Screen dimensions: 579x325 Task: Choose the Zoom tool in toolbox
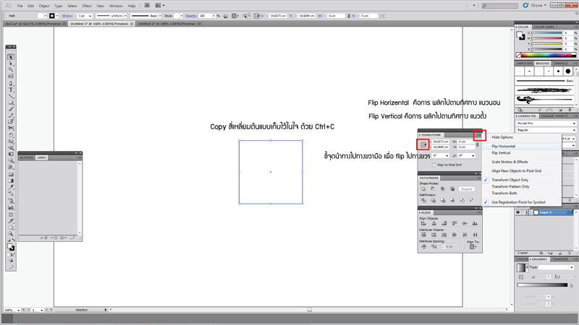(11, 233)
